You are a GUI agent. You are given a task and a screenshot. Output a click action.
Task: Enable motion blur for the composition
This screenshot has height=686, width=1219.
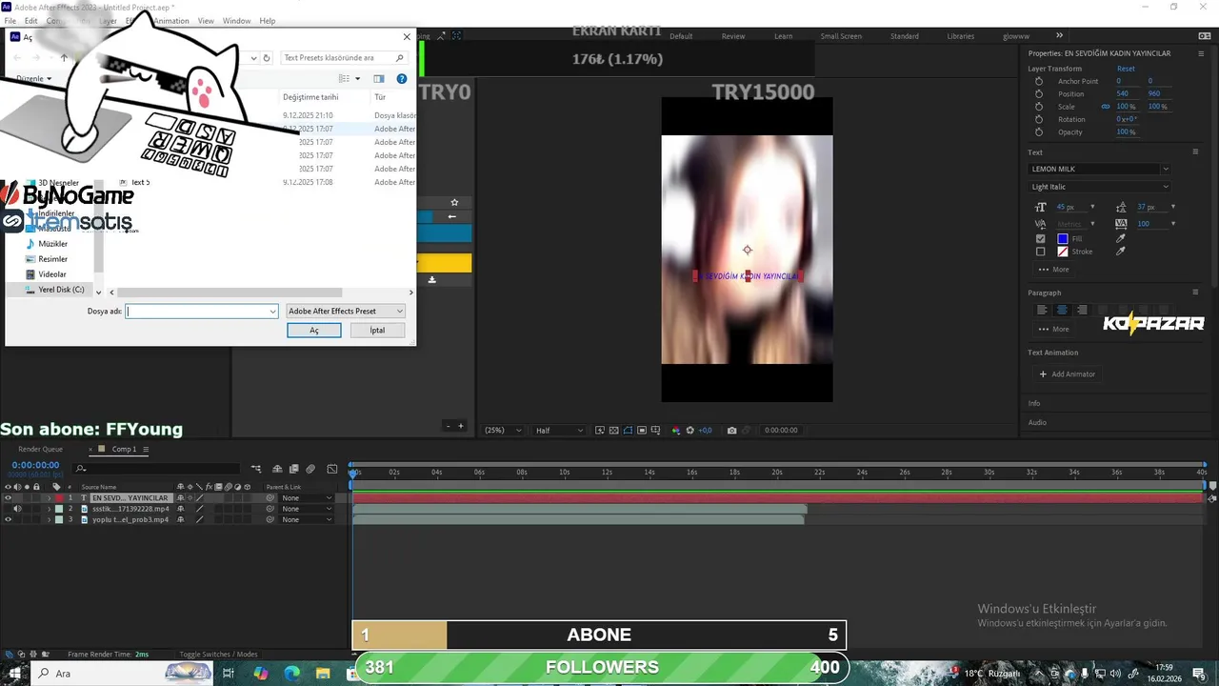coord(310,469)
